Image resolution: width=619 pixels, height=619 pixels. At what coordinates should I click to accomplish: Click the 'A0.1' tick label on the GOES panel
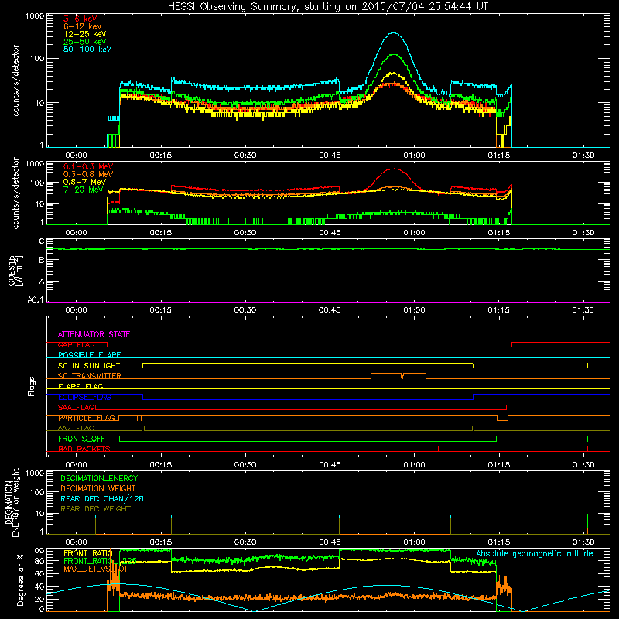pyautogui.click(x=36, y=299)
